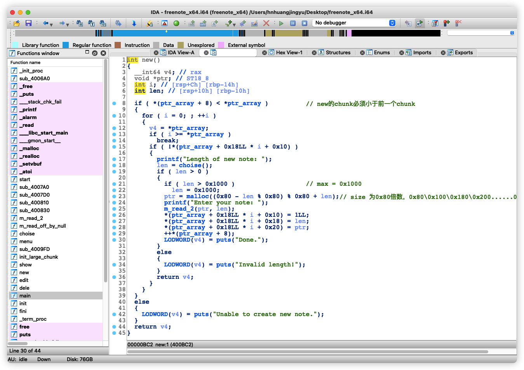Open the 'No debugger' selector
524x370 pixels.
coord(354,23)
